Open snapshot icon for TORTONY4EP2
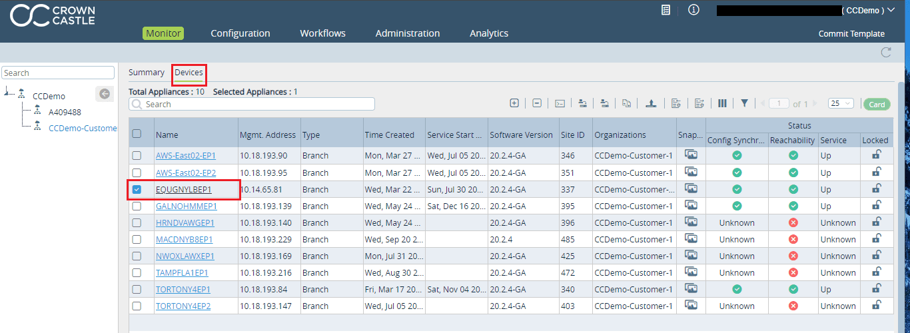This screenshot has width=910, height=333. [x=691, y=305]
